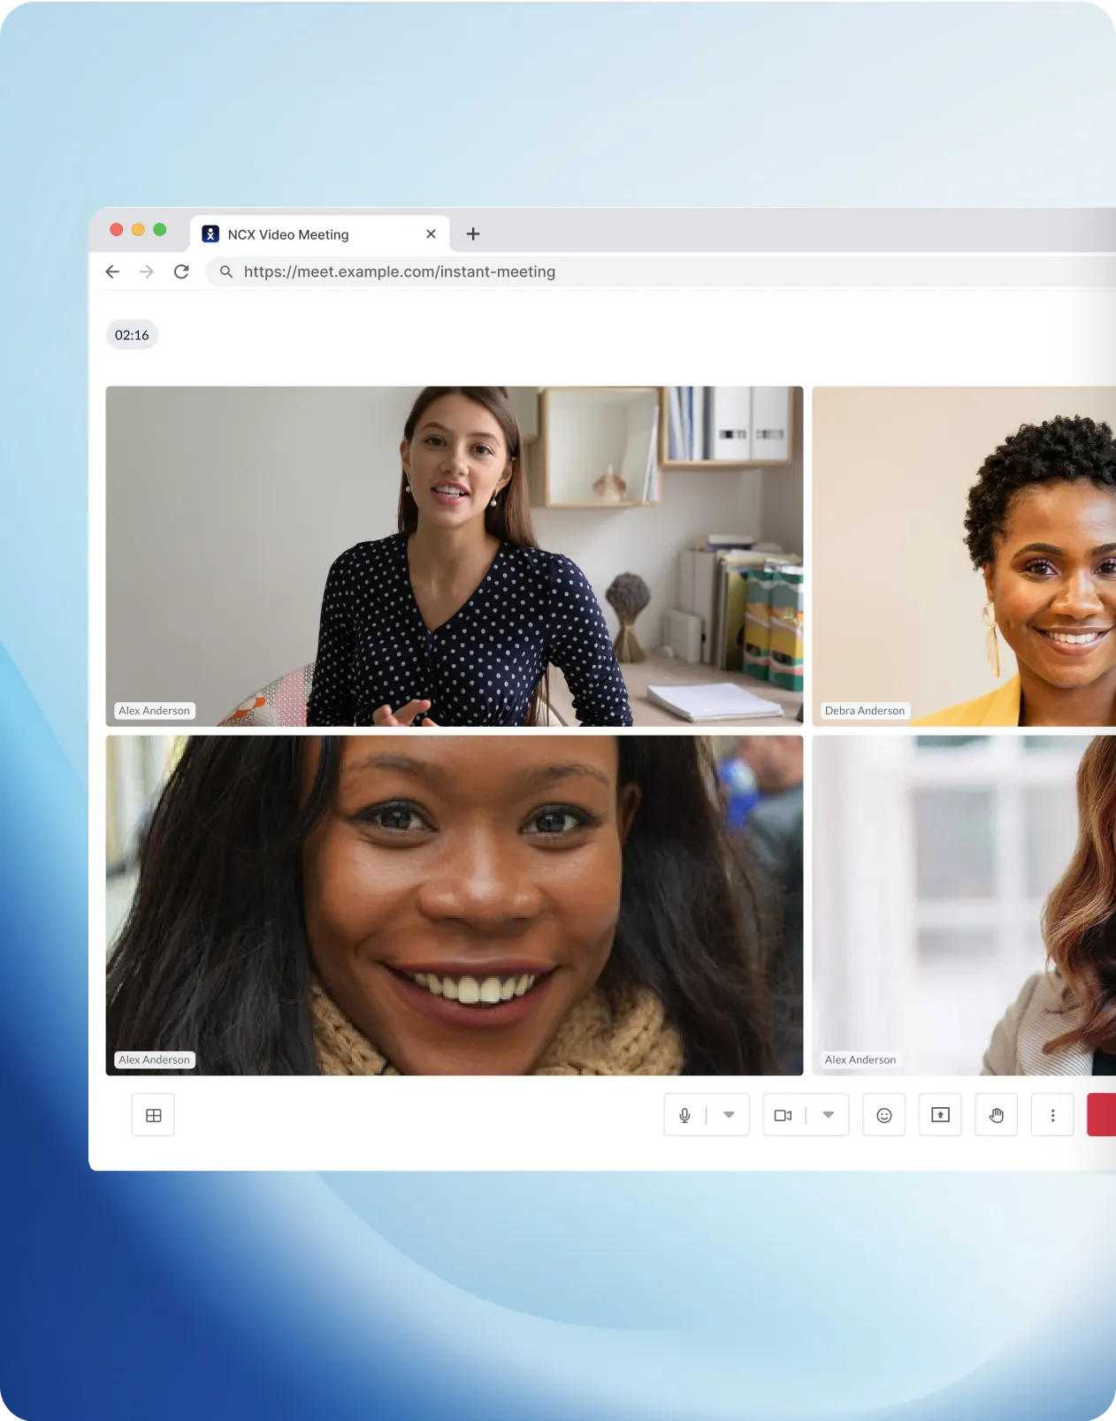The image size is (1116, 1421).
Task: Close the NCX Video Meeting tab
Action: point(431,234)
